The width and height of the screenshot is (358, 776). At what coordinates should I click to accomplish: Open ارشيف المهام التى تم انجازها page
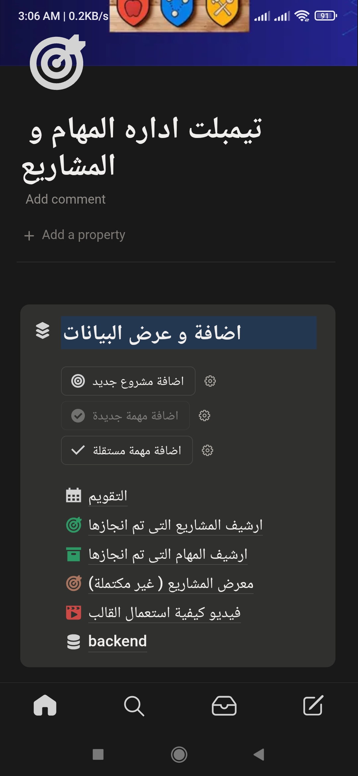(168, 554)
